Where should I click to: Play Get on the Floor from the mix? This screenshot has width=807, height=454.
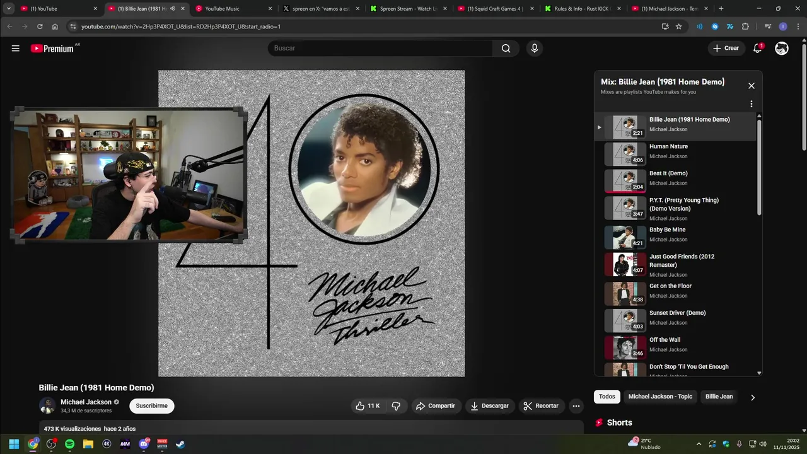[x=675, y=293]
